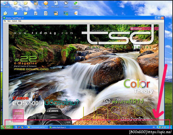Click the Canon camera image on cover
The height and width of the screenshot is (135, 173).
coord(49,117)
